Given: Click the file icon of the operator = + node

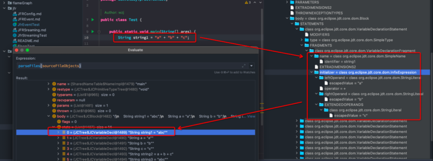Looking at the screenshot, I should coord(322,89).
